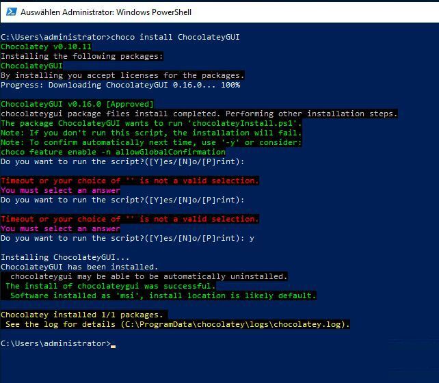Click the 'Chocolatey v0.10.11' version line

pos(46,47)
